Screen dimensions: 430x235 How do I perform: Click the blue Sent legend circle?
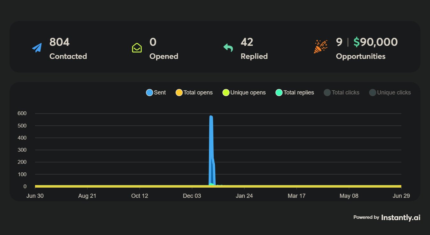click(x=149, y=93)
